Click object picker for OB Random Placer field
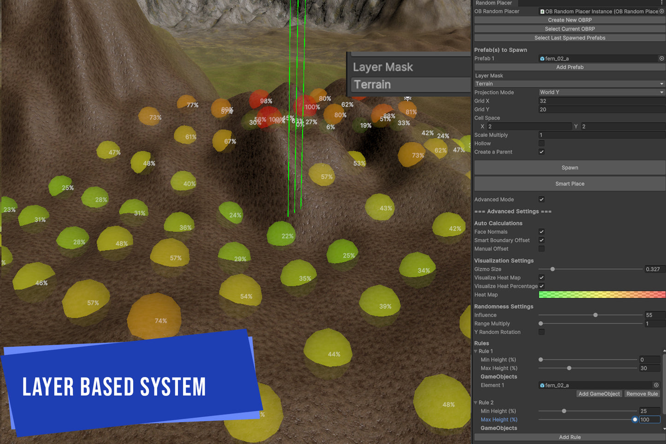 662,12
